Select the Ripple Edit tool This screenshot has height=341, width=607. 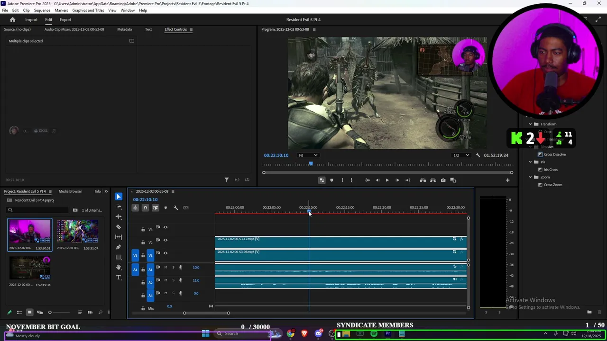click(119, 216)
